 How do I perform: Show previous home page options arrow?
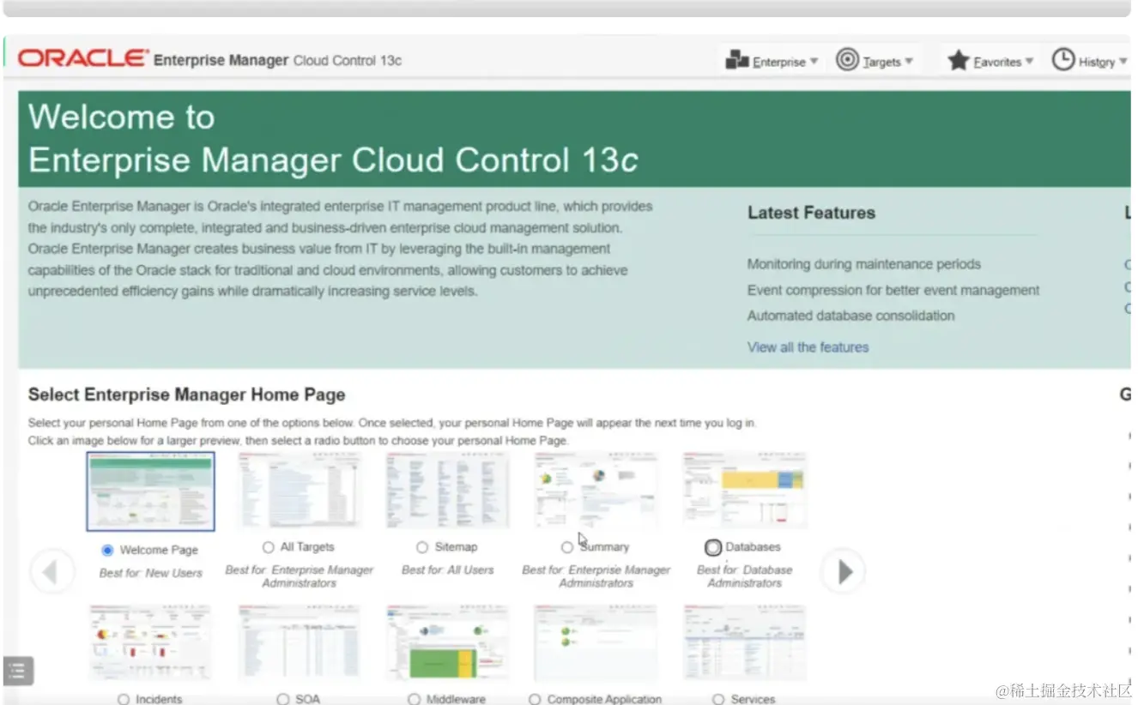click(x=51, y=571)
